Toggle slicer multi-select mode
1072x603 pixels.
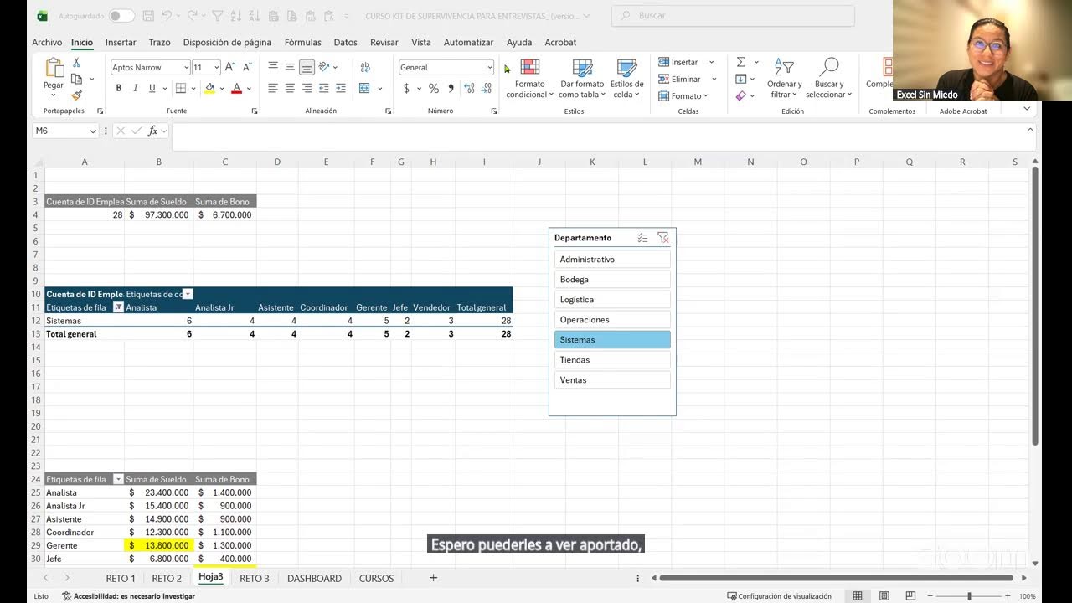pos(642,238)
